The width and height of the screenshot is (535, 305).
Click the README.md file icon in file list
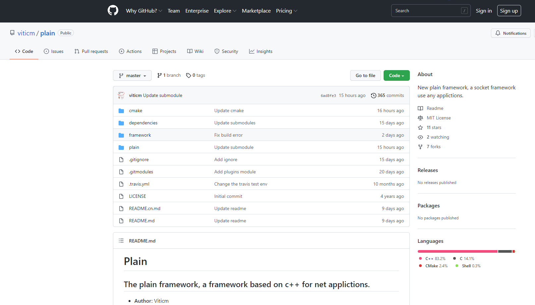click(121, 221)
